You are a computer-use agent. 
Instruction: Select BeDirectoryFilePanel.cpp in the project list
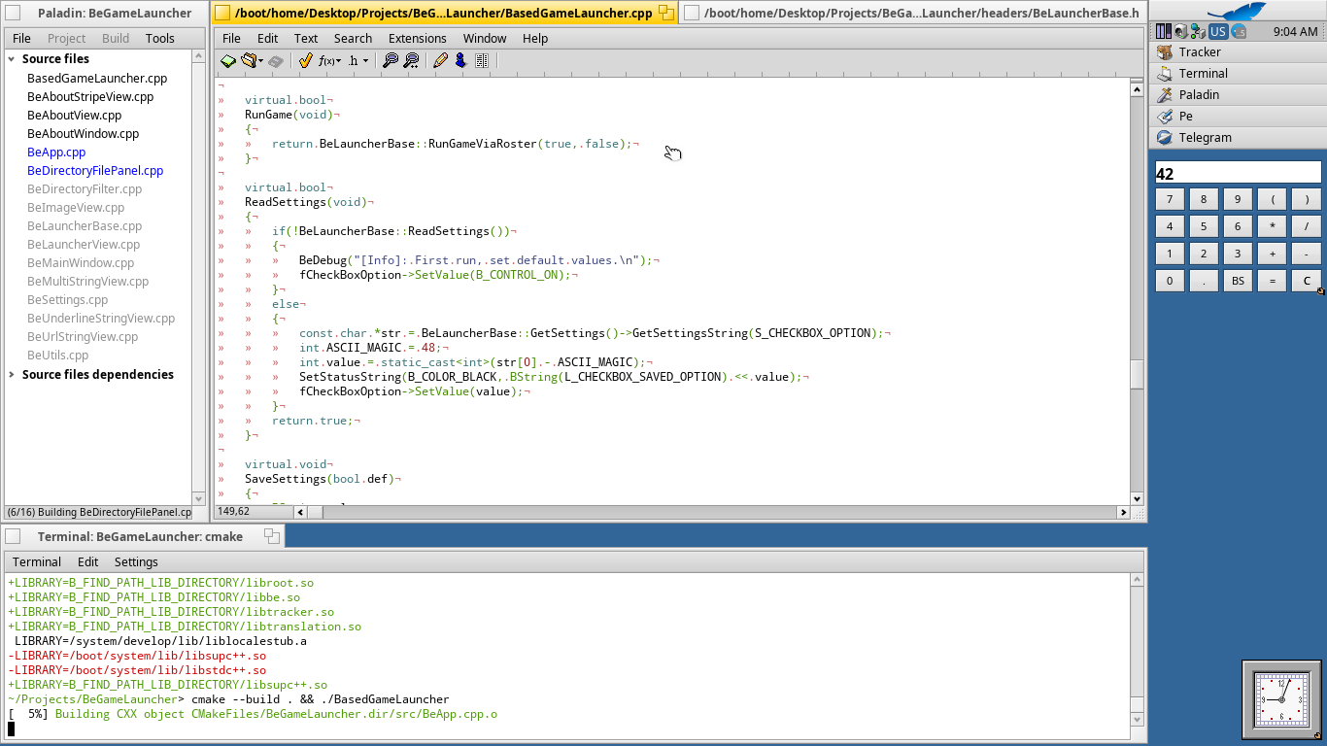(x=95, y=171)
